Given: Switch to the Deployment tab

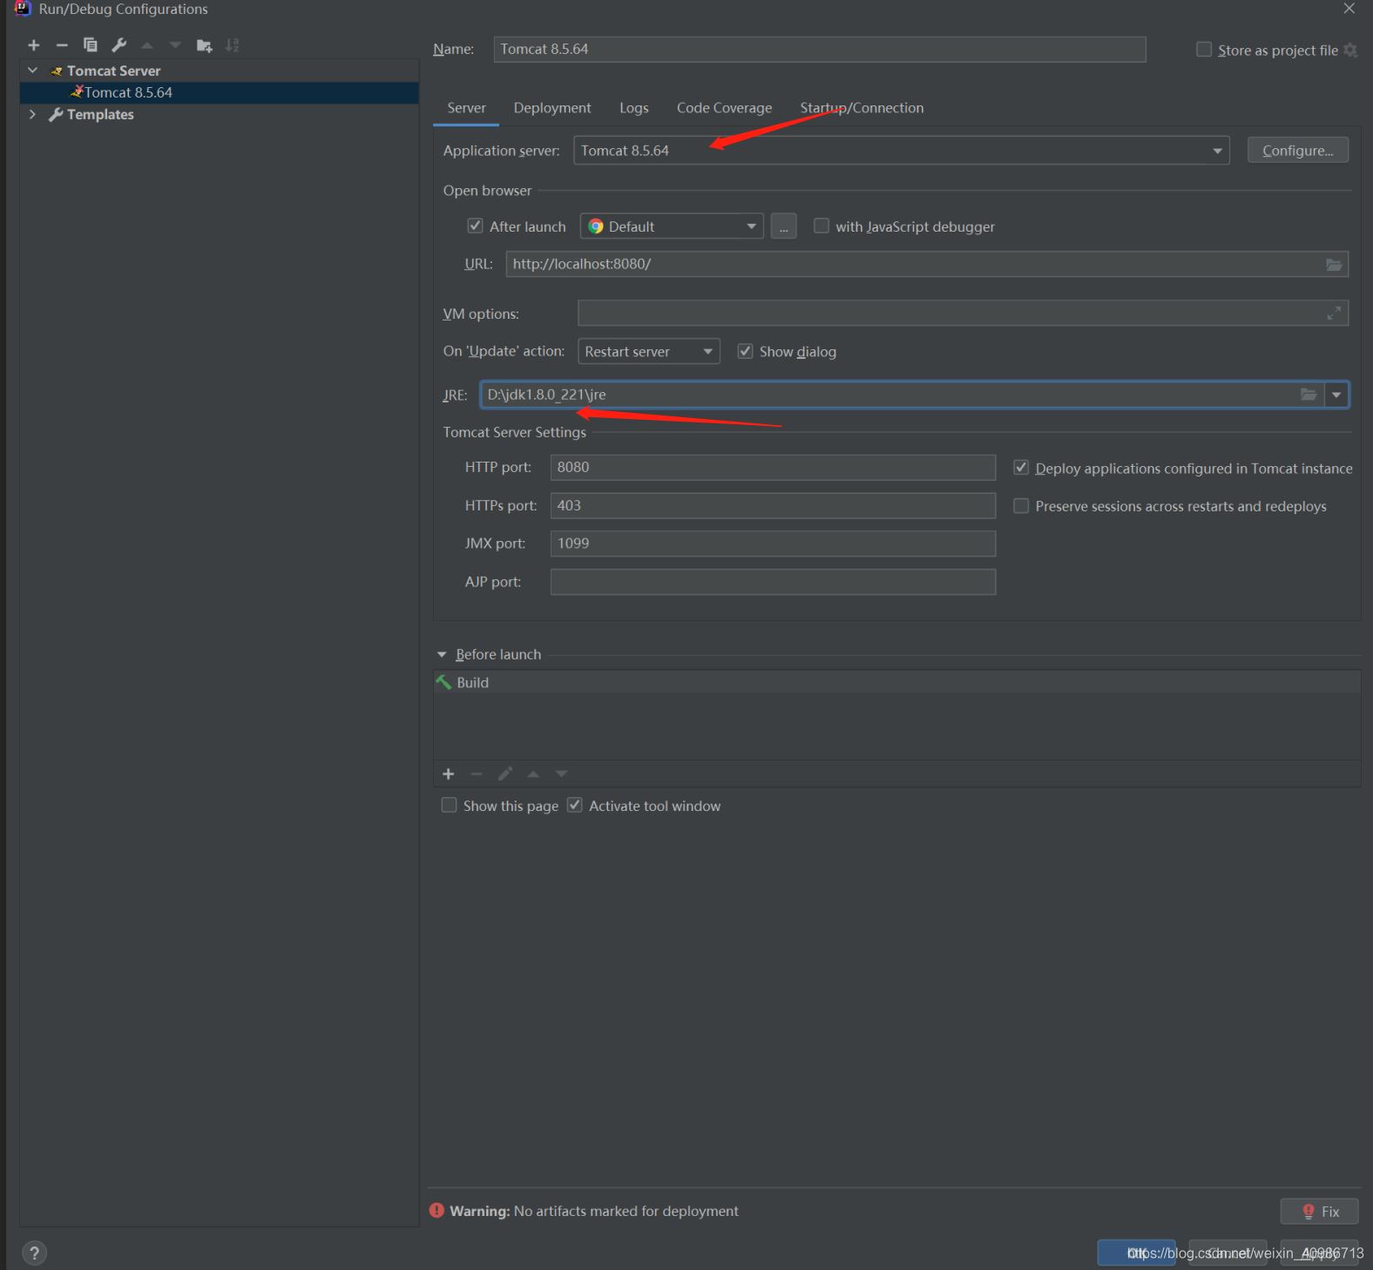Looking at the screenshot, I should coord(551,108).
